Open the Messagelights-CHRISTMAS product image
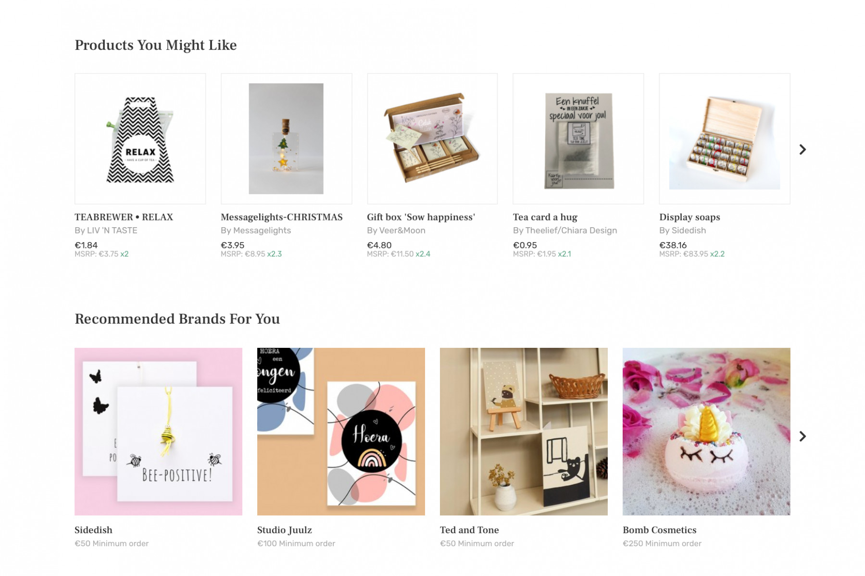 [286, 139]
